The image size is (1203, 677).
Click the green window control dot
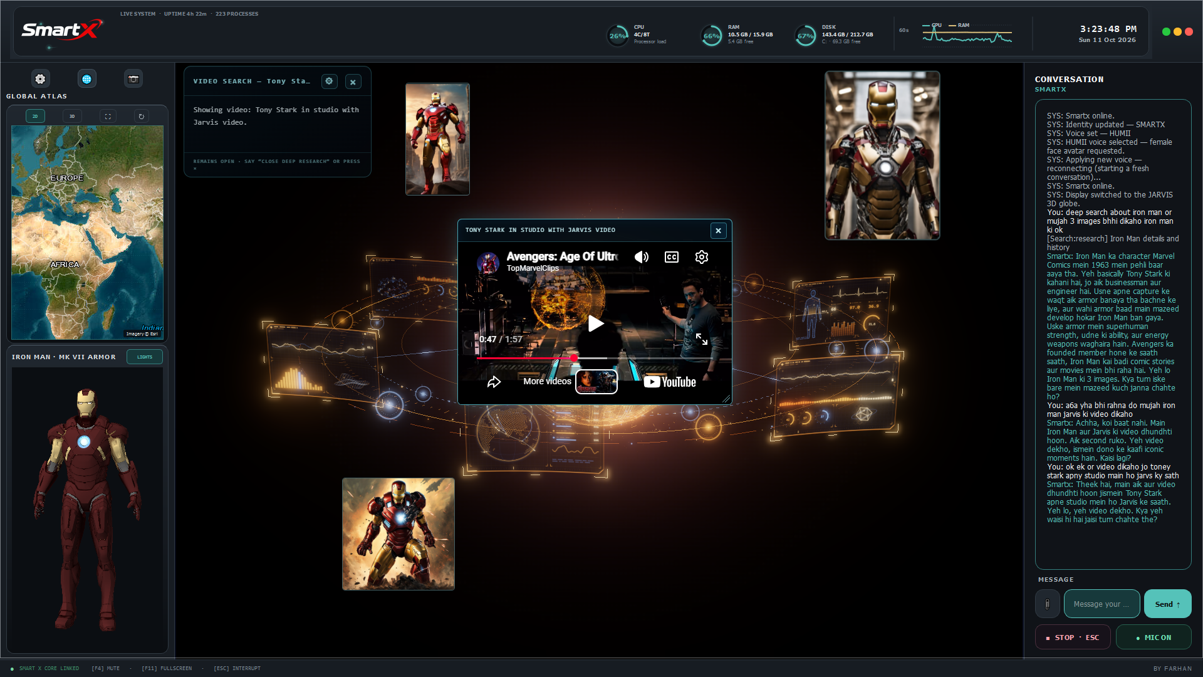coord(1166,32)
